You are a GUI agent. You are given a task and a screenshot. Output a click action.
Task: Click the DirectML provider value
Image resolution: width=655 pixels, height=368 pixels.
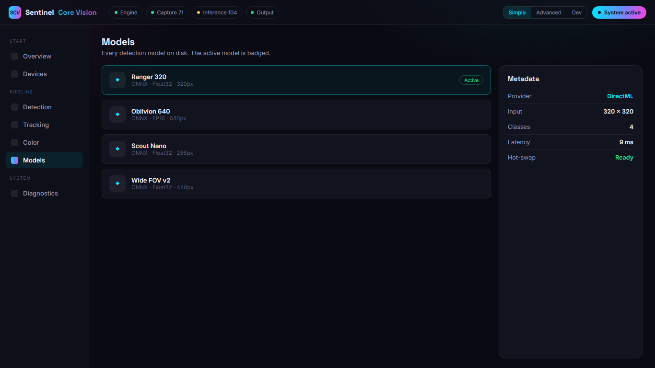[x=620, y=96]
